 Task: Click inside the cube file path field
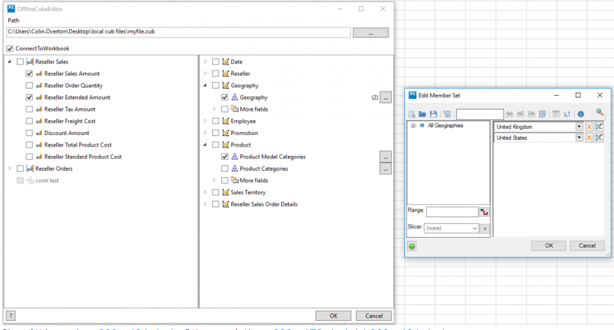(170, 32)
